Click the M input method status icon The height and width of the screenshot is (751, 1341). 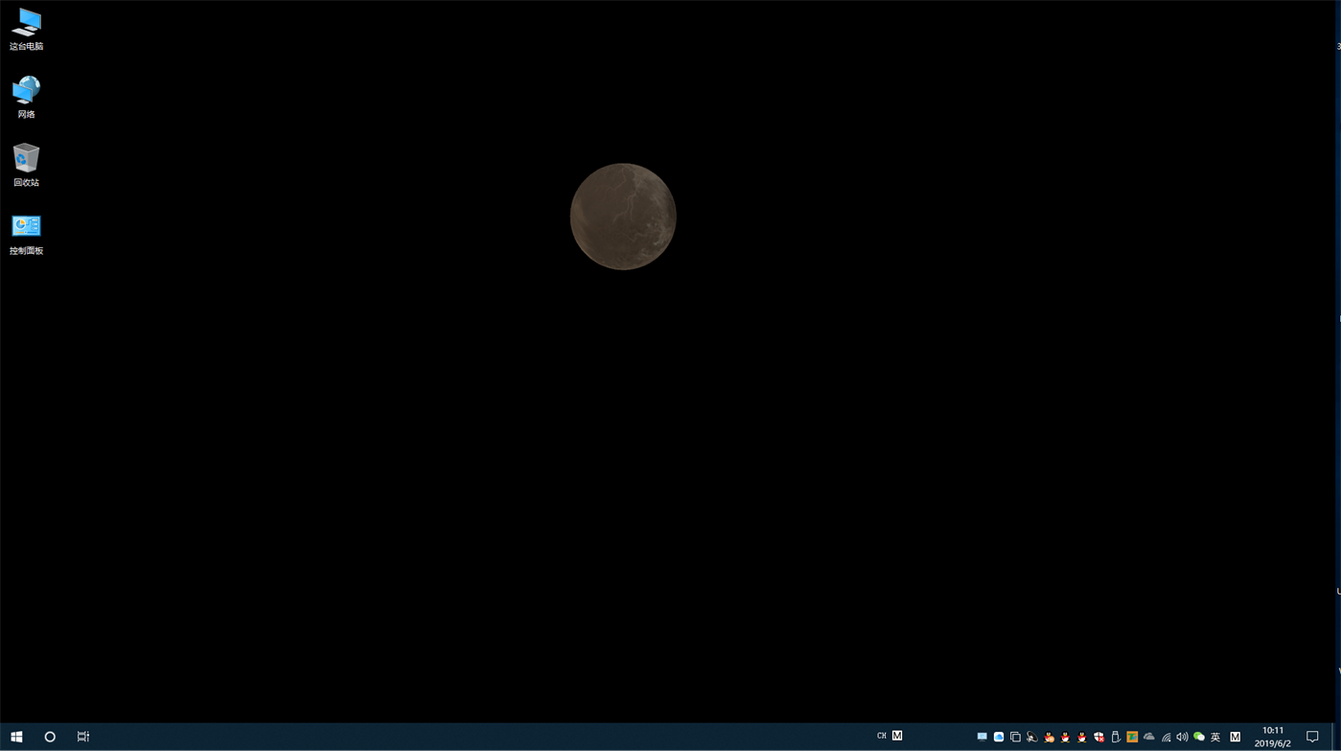point(1235,737)
